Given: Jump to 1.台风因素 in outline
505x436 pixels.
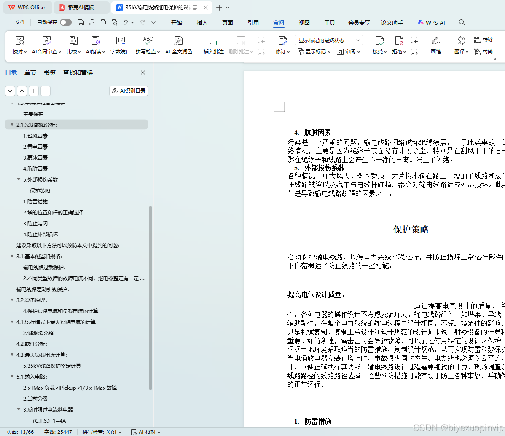Looking at the screenshot, I should tap(35, 136).
